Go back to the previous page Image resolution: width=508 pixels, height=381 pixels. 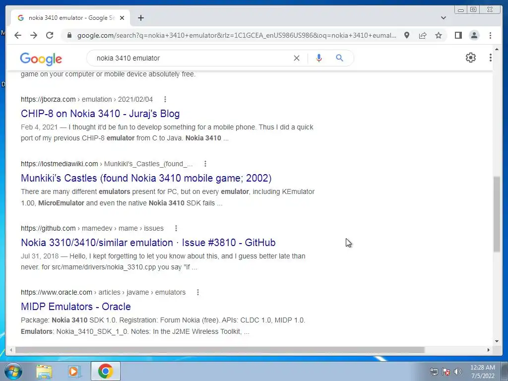coord(18,35)
